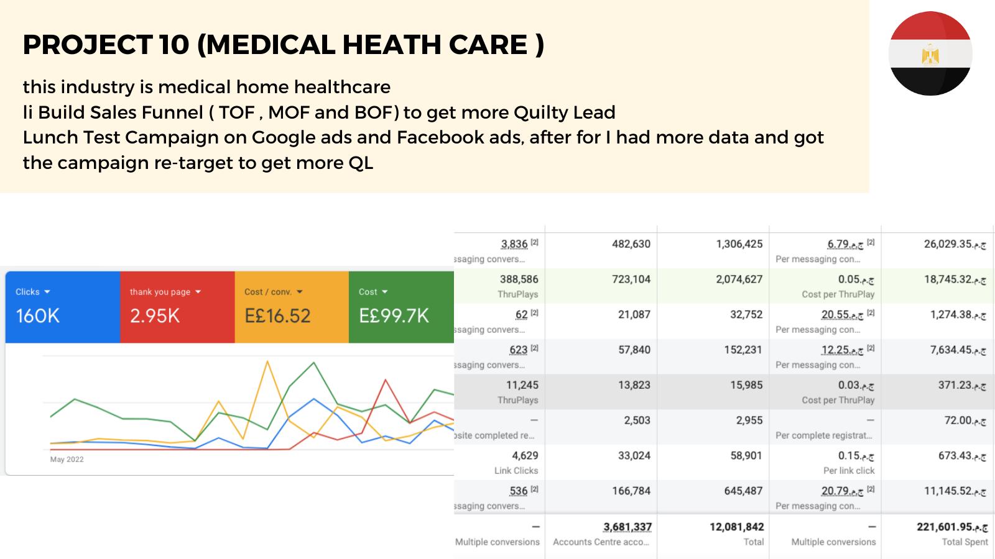Select the 11,245 ThruPlays row

(724, 391)
